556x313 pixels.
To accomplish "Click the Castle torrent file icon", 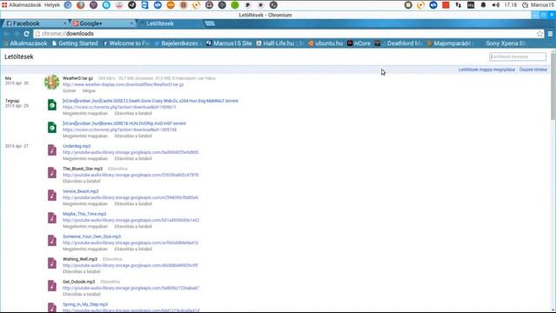I will [x=52, y=105].
